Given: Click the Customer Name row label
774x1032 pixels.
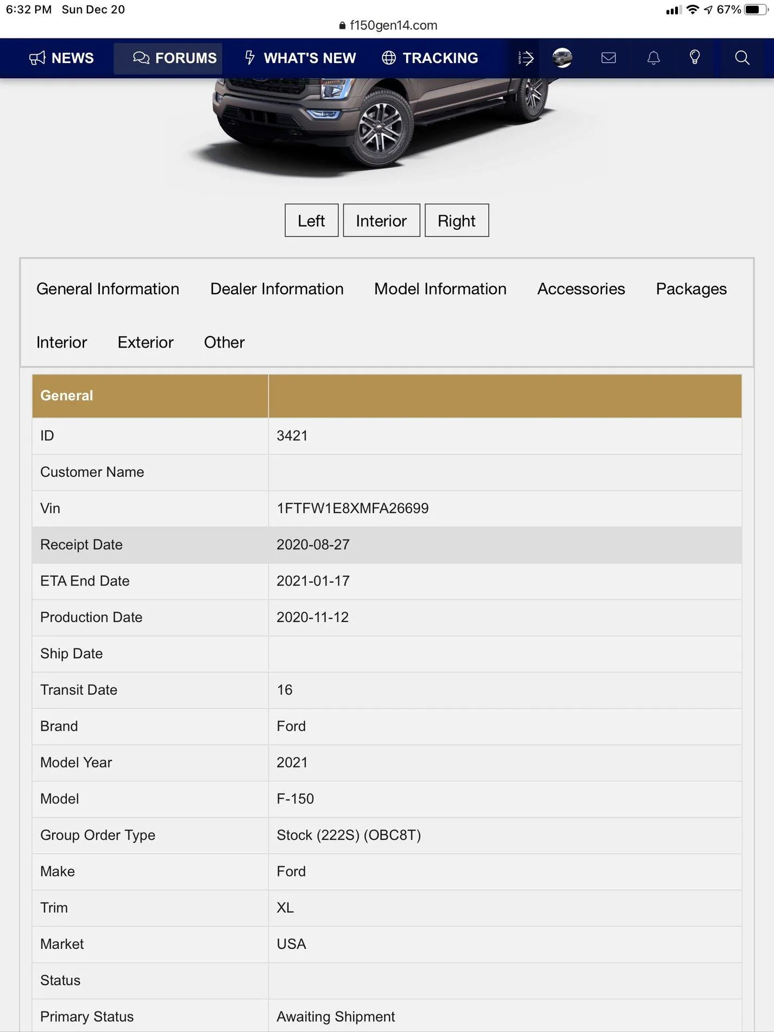Looking at the screenshot, I should [x=92, y=472].
